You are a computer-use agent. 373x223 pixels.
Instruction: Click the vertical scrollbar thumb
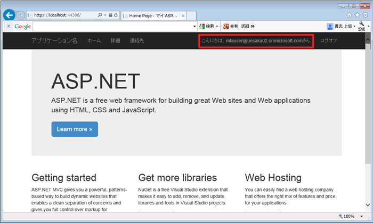(368, 103)
